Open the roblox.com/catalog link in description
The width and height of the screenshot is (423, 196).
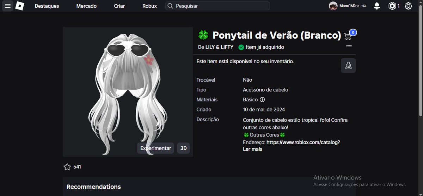click(x=303, y=143)
